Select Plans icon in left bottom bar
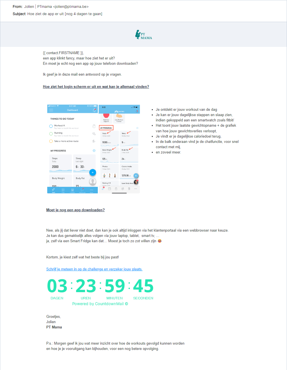 tap(63, 190)
